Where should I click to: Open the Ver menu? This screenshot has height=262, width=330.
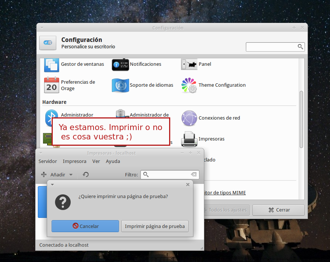tap(96, 161)
